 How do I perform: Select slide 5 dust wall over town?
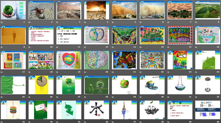(124, 10)
